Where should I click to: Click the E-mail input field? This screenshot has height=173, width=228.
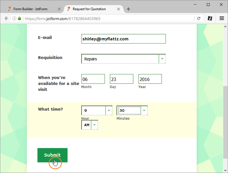(123, 39)
